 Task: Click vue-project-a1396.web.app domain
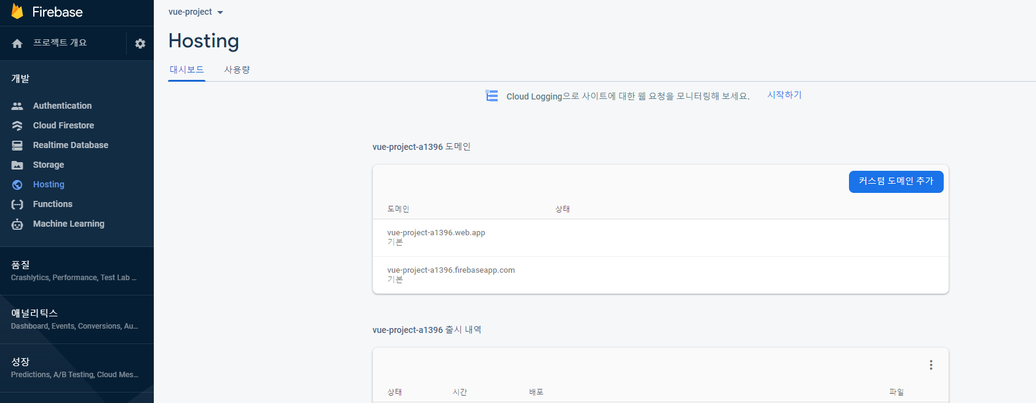[436, 233]
